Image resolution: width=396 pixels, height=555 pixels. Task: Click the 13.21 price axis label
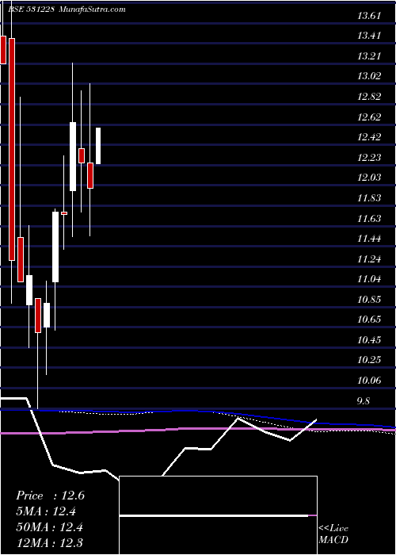pos(369,56)
